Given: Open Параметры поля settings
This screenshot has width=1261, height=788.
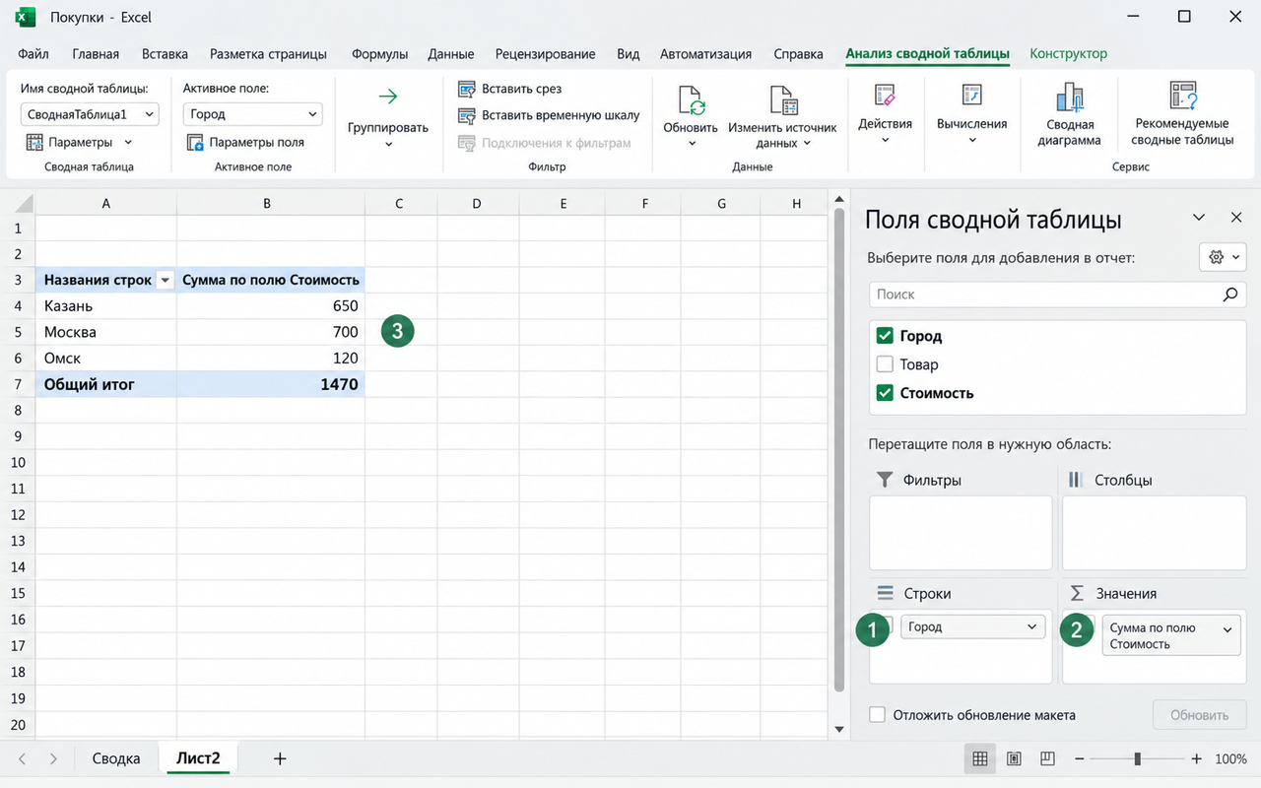Looking at the screenshot, I should coord(245,142).
